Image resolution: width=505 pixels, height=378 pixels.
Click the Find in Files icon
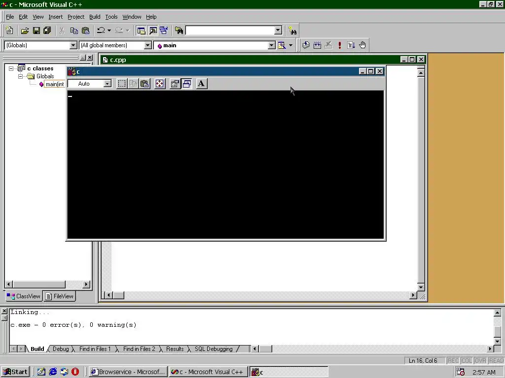tap(179, 31)
